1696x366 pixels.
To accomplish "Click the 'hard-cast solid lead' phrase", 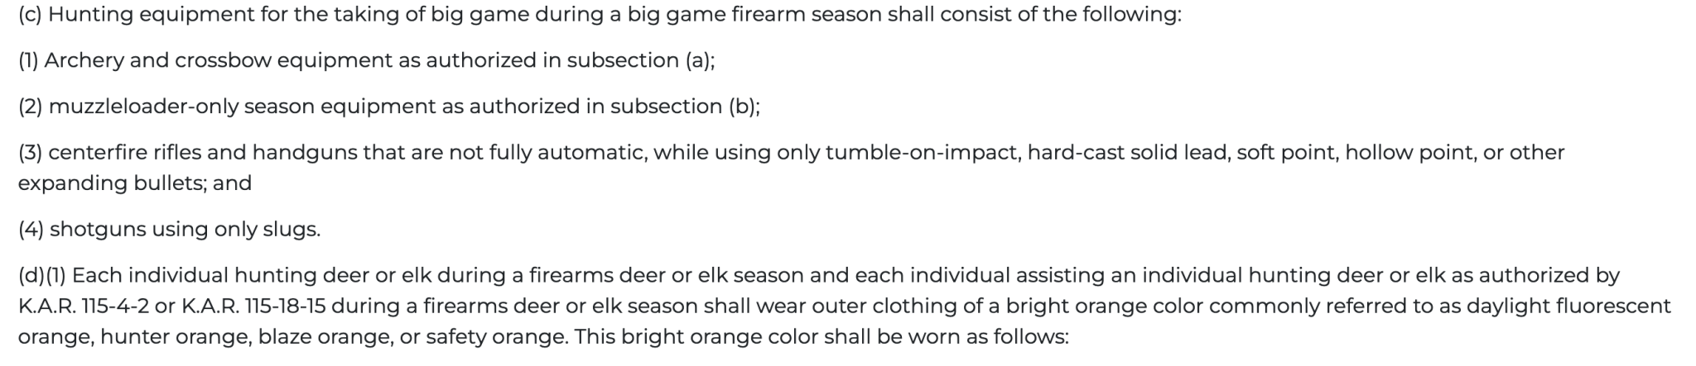I will (x=1128, y=153).
